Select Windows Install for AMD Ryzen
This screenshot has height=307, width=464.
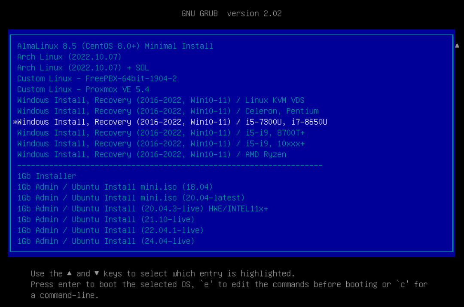(152, 154)
